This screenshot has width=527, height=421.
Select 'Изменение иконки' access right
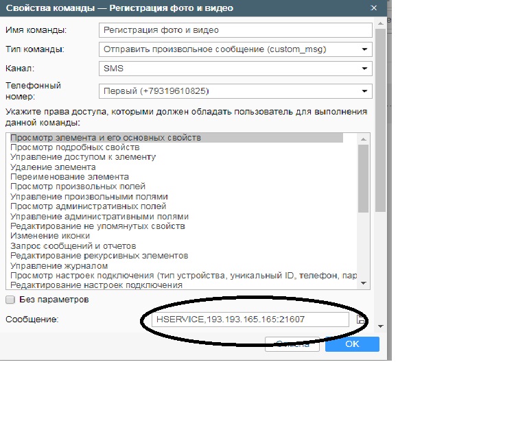pyautogui.click(x=49, y=236)
